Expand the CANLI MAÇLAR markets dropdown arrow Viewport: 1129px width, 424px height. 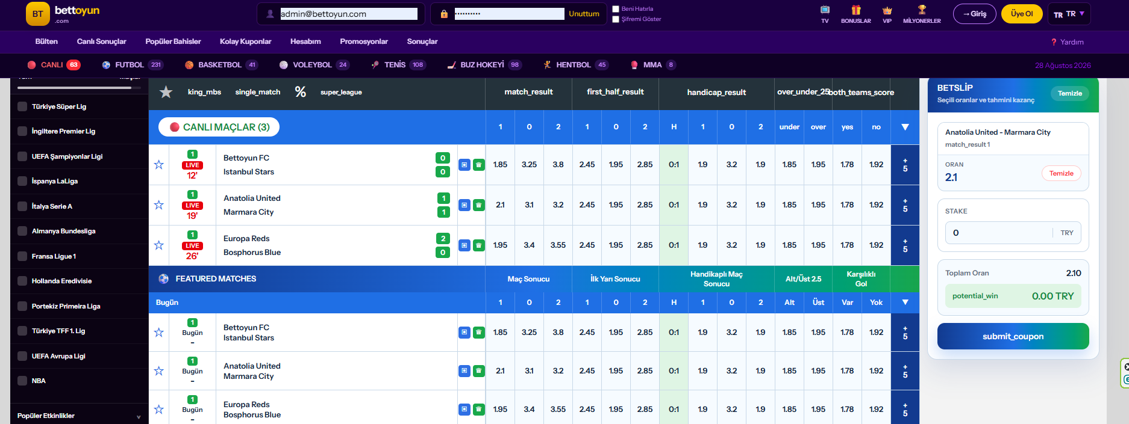click(x=905, y=127)
